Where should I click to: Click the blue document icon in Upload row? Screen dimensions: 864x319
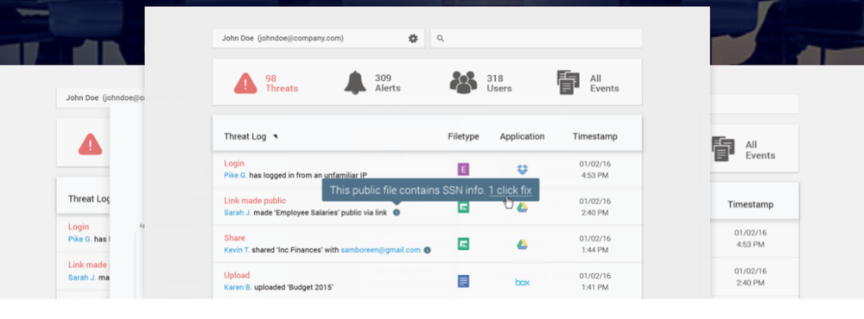463,282
